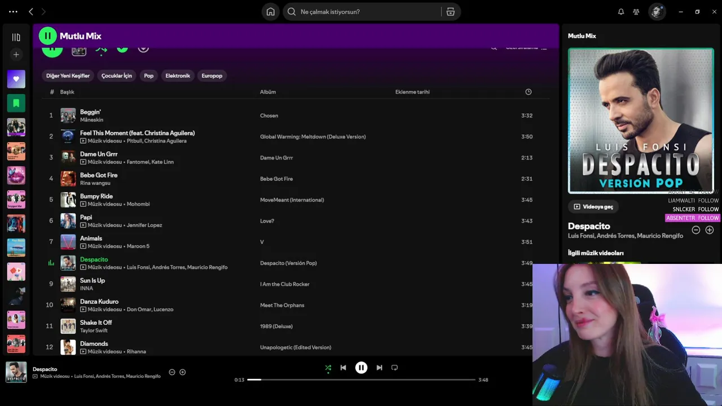Sort by the 'Başlık' column header
This screenshot has height=406, width=722.
coord(67,92)
